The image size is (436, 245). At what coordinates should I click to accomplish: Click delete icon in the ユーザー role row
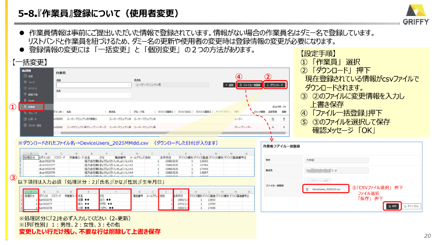pyautogui.click(x=284, y=119)
